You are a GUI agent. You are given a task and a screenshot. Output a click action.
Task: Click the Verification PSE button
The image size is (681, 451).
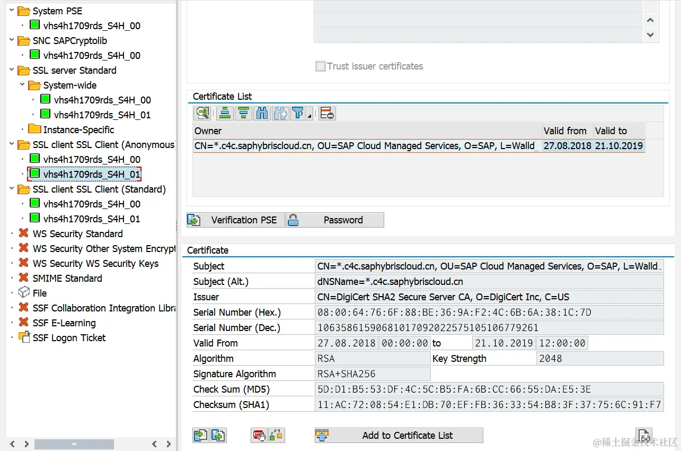[x=235, y=220]
